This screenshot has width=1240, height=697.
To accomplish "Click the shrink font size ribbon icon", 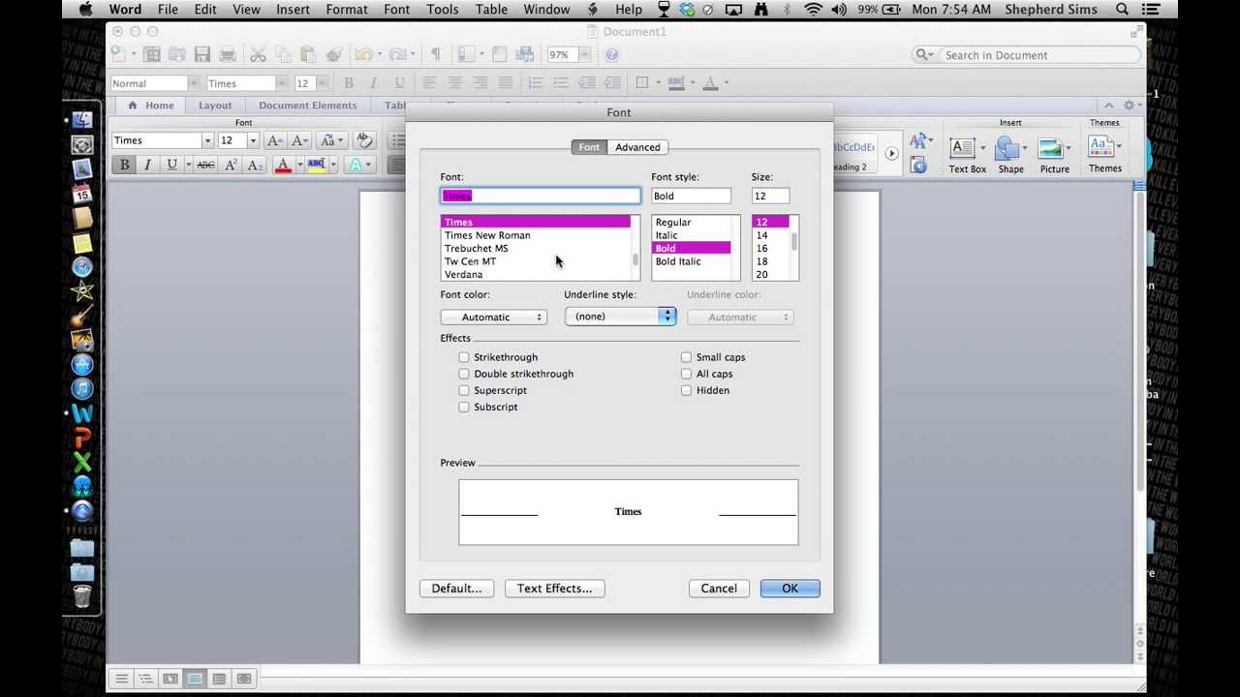I will coord(300,140).
